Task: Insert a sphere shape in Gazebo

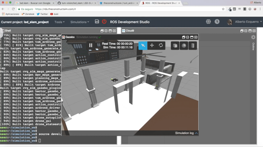Action: pos(184,46)
